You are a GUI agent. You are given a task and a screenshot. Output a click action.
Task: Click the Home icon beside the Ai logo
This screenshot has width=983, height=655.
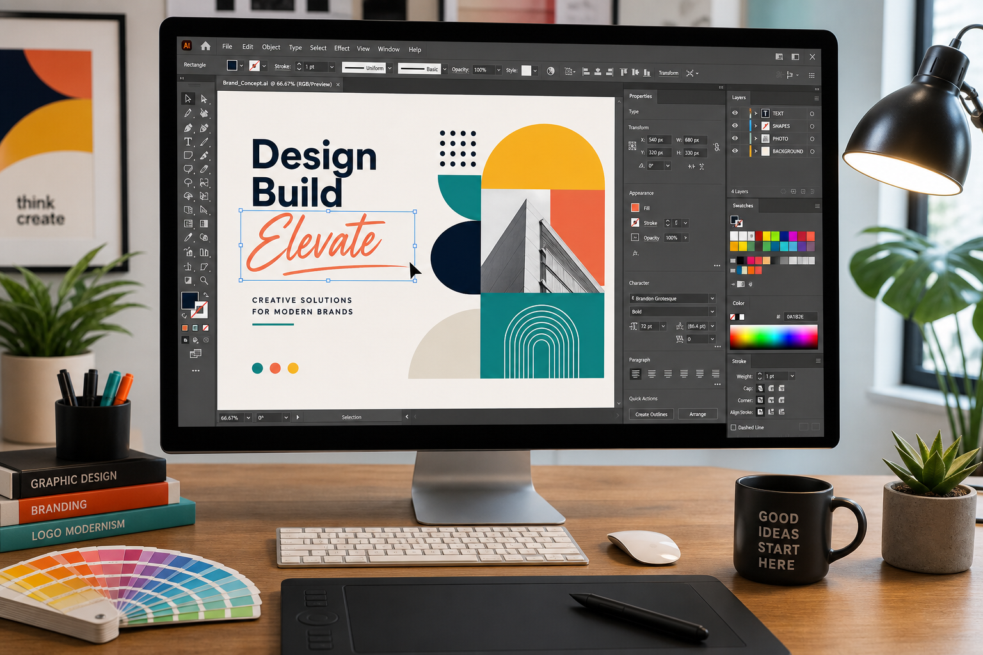(x=205, y=46)
